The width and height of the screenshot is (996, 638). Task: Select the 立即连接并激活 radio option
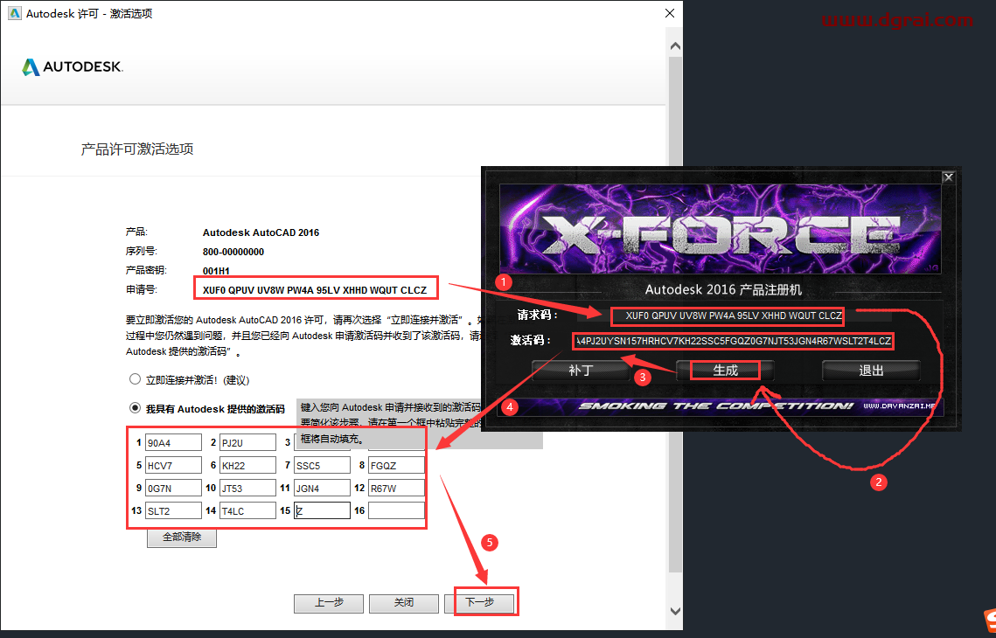click(135, 379)
